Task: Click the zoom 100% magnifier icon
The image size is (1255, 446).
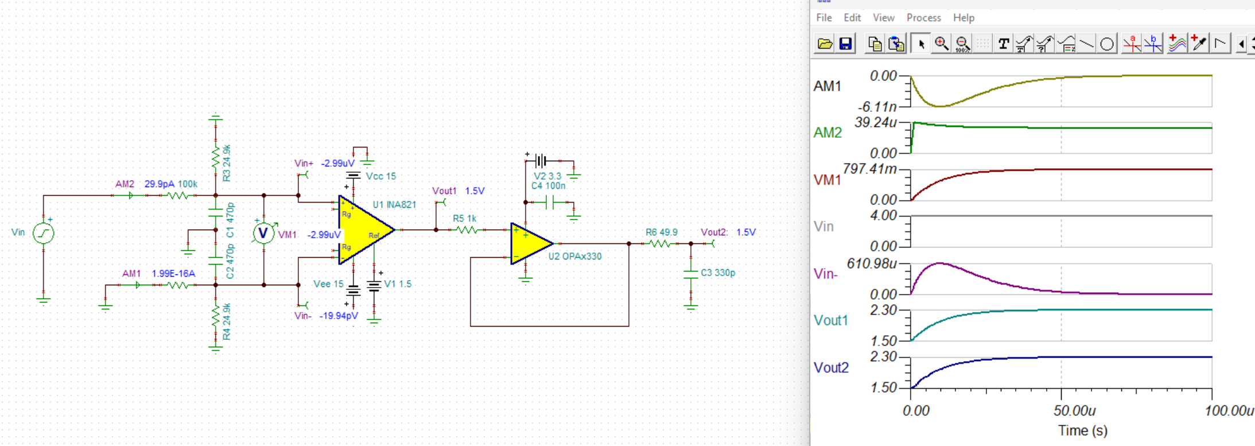Action: click(x=963, y=44)
